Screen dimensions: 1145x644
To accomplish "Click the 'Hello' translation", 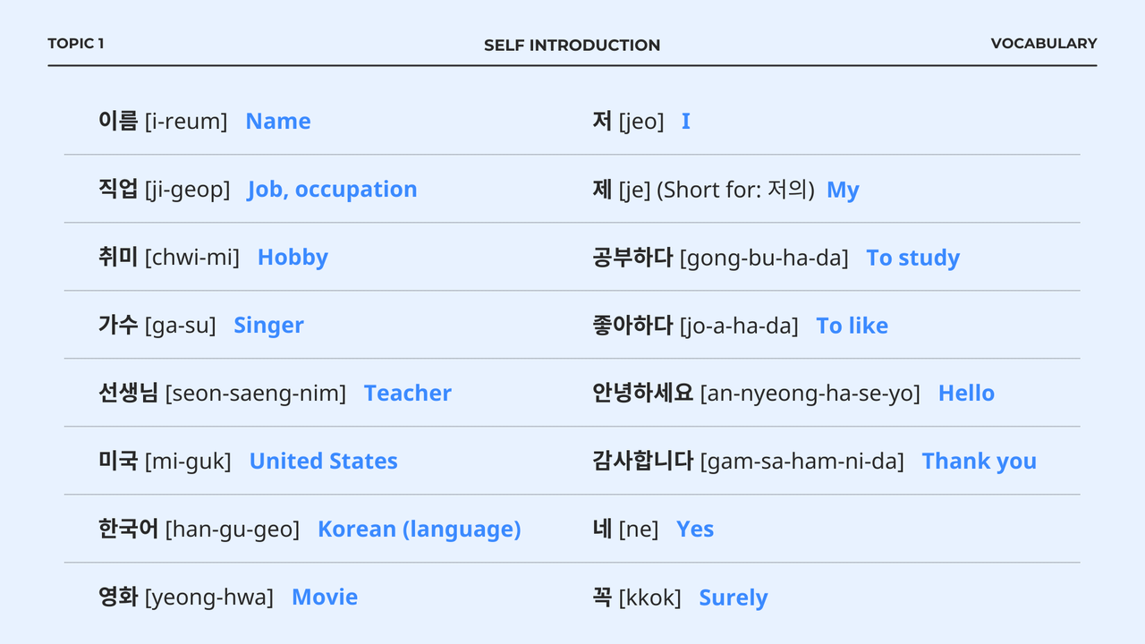I will (966, 394).
